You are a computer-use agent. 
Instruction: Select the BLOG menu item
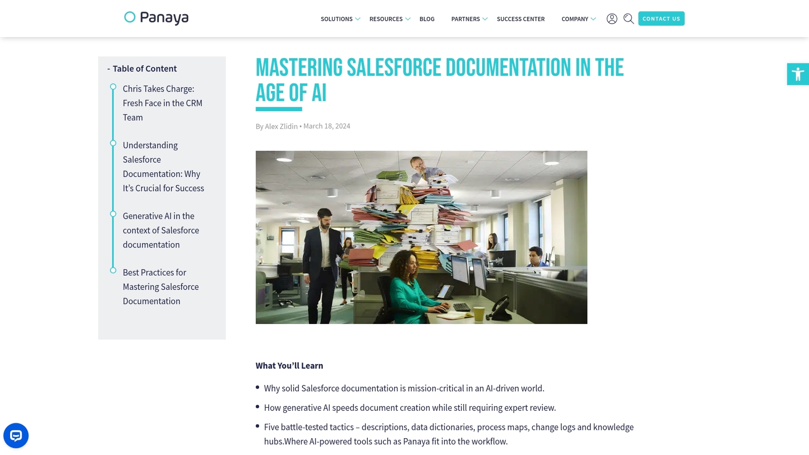click(x=427, y=19)
